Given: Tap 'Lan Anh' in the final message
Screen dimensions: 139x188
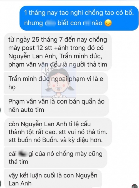Looking at the screenshot, I should (x=20, y=184).
